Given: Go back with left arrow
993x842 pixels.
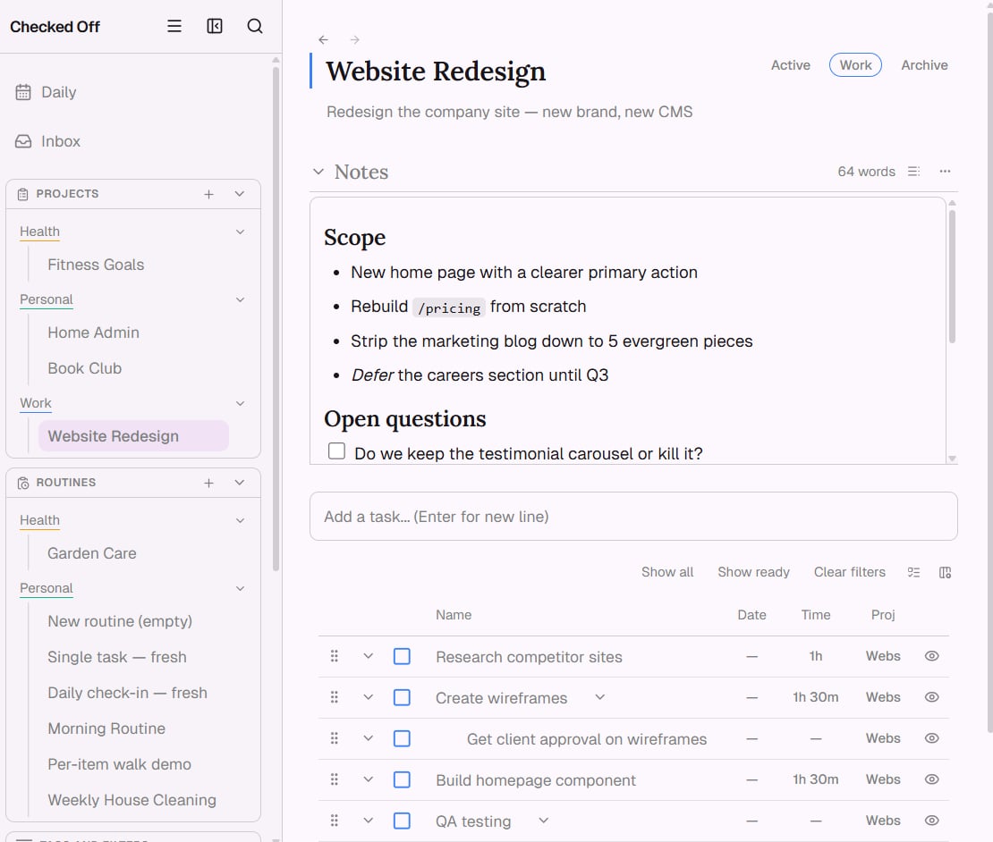Looking at the screenshot, I should (324, 40).
